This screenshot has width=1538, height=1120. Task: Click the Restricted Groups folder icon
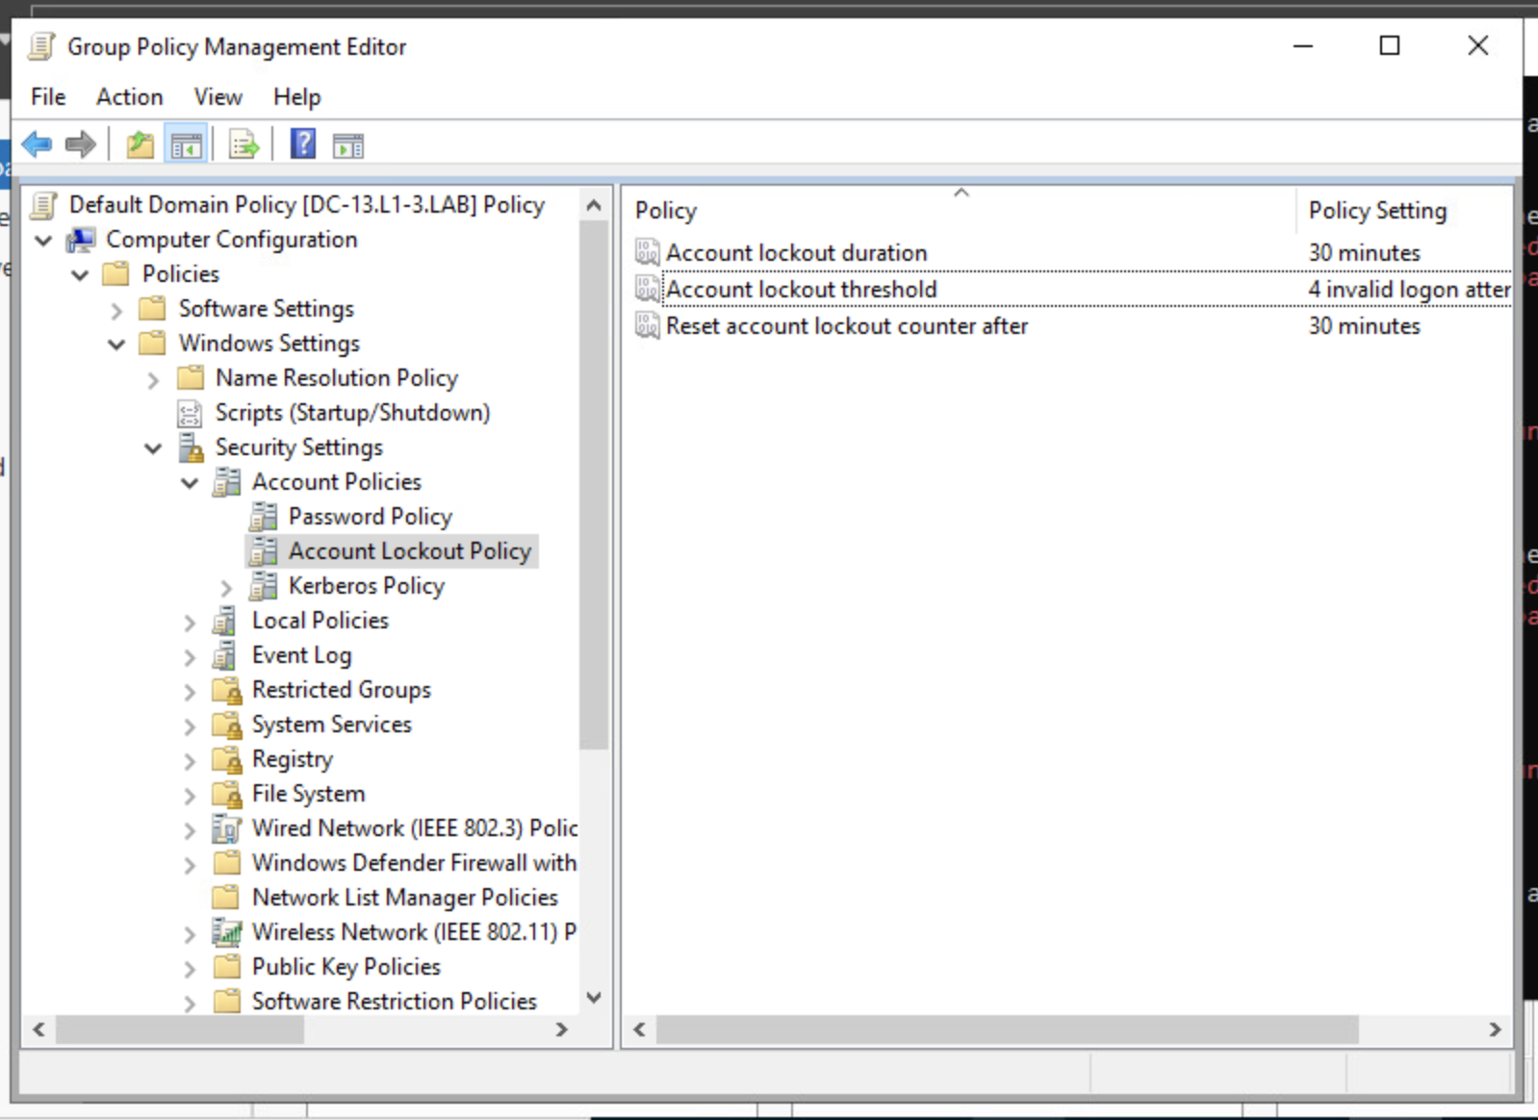click(227, 690)
